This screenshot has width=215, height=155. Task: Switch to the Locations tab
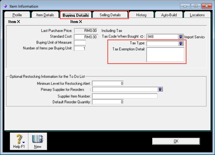pyautogui.click(x=197, y=15)
